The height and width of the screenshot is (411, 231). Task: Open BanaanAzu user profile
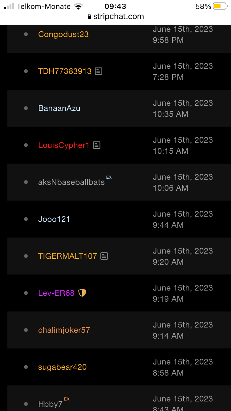59,108
